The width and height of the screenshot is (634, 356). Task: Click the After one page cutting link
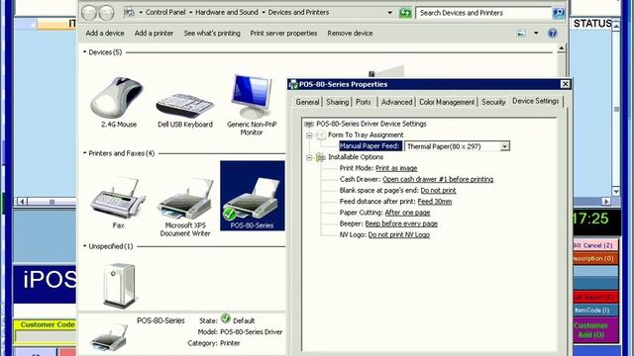(x=407, y=213)
